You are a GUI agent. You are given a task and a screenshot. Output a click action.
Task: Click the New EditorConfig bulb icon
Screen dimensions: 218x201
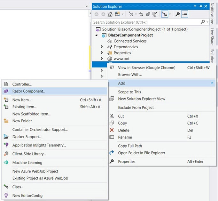[6, 195]
